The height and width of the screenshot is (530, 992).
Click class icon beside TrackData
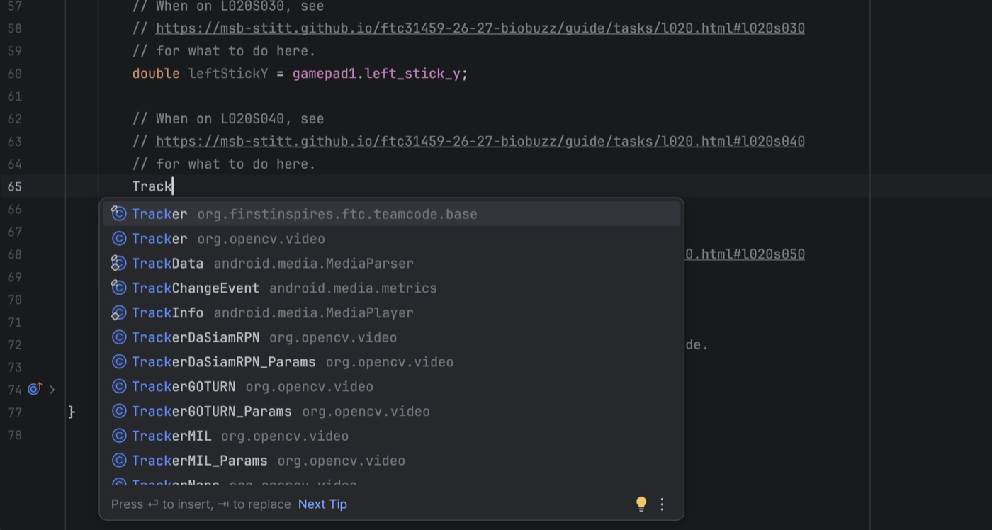119,264
